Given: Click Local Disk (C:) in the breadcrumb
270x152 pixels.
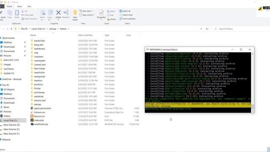Looking at the screenshot, I should coord(38,29).
